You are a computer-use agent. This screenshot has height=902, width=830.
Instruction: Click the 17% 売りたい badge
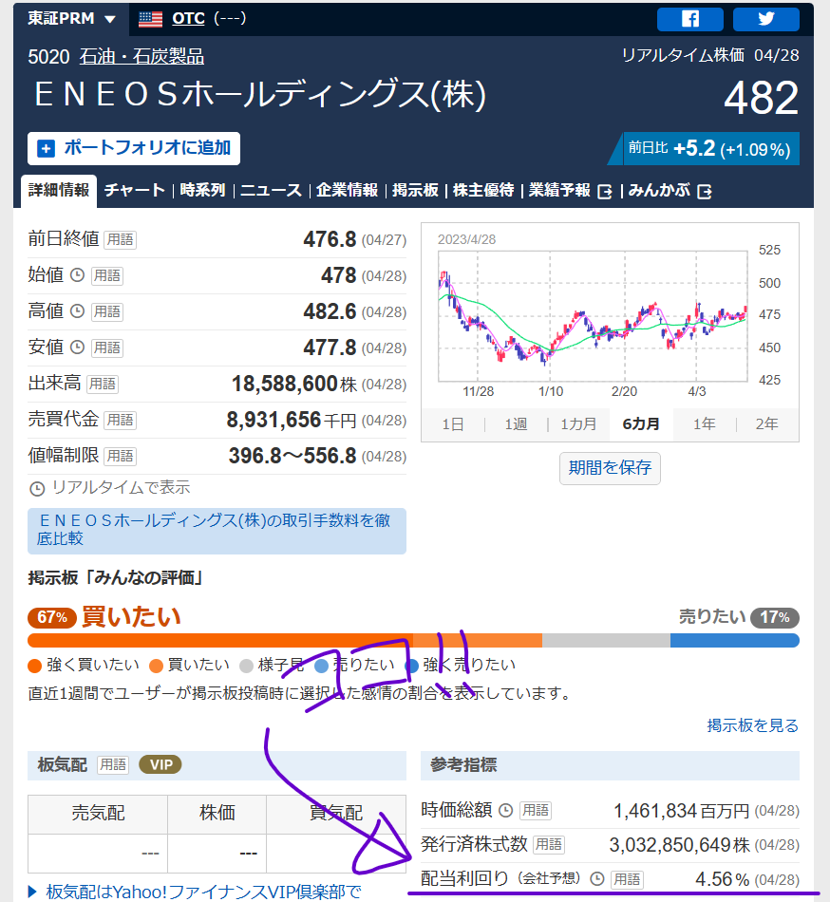click(x=775, y=617)
